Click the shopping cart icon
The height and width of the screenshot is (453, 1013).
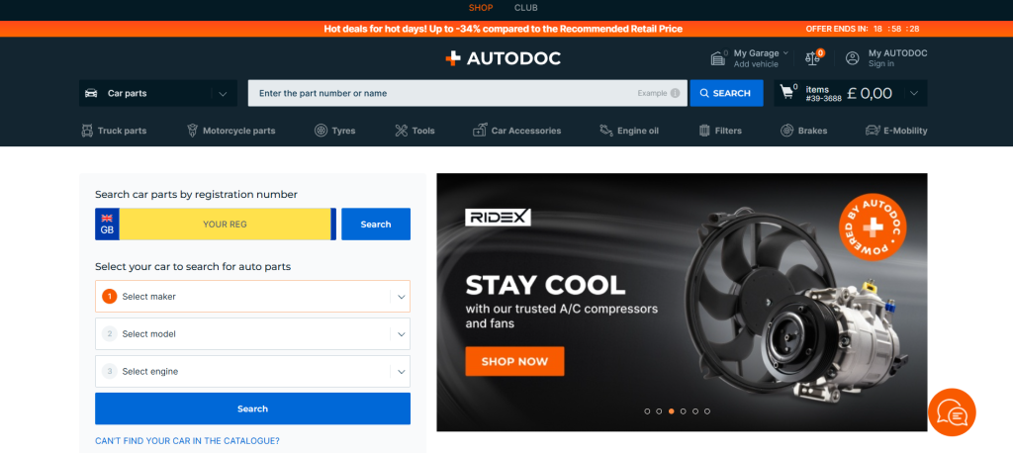click(786, 92)
